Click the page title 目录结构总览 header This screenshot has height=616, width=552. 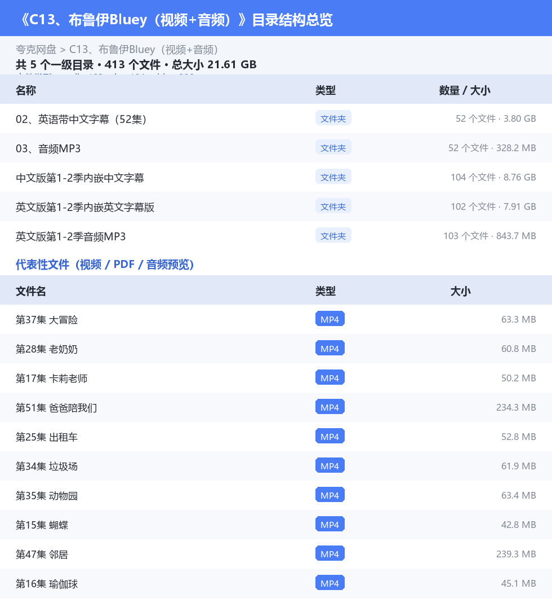click(x=176, y=20)
